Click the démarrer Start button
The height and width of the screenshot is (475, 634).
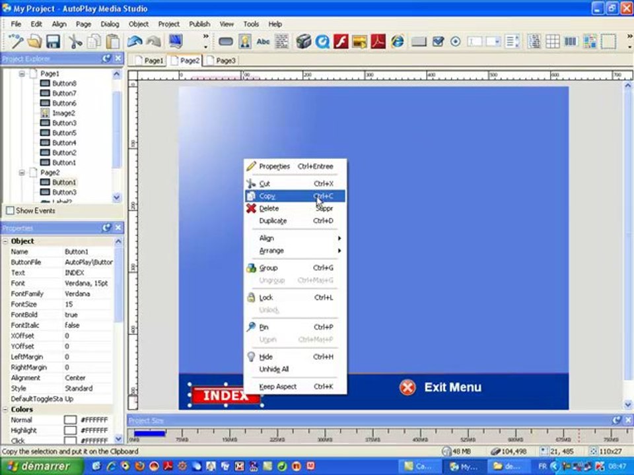(x=41, y=466)
